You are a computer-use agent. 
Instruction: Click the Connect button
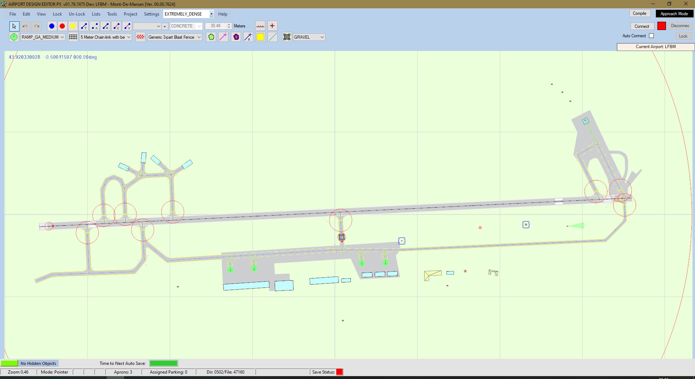(x=642, y=26)
